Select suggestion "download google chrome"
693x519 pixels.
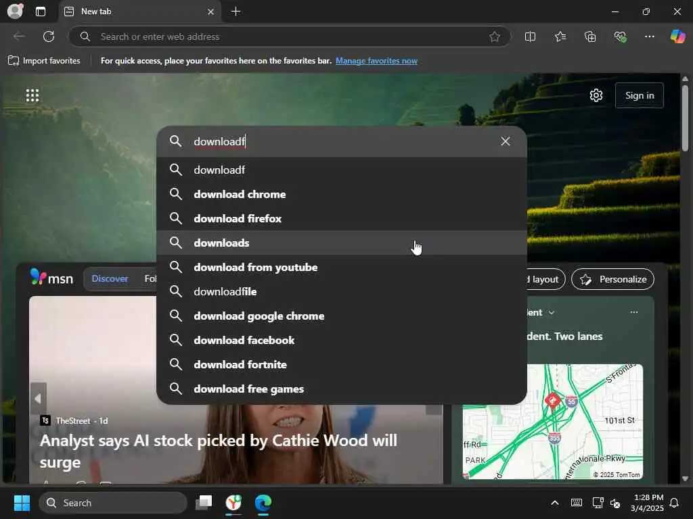(342, 316)
